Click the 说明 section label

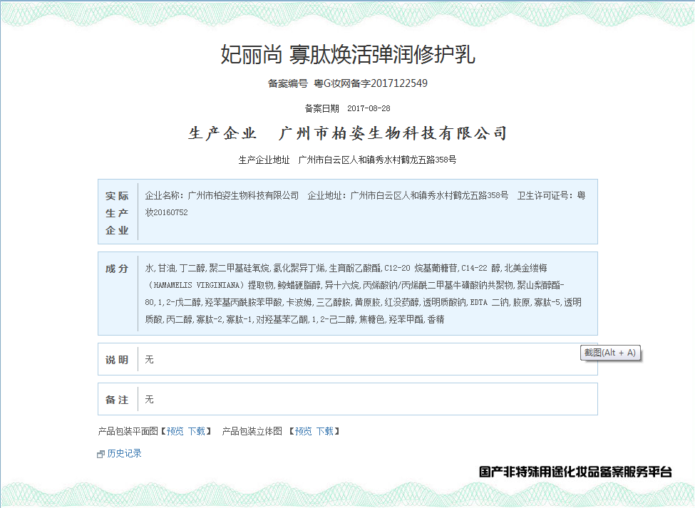click(117, 360)
